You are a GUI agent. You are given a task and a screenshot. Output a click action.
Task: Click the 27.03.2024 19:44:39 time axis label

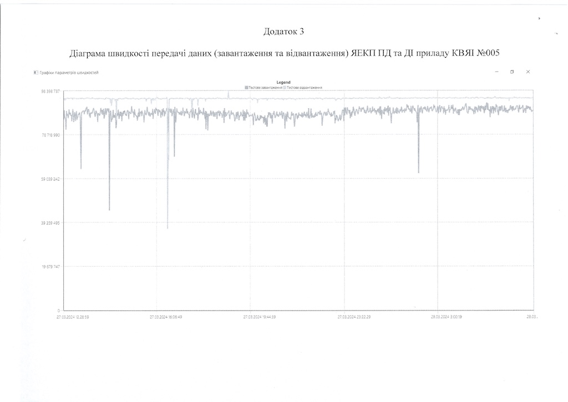click(259, 317)
